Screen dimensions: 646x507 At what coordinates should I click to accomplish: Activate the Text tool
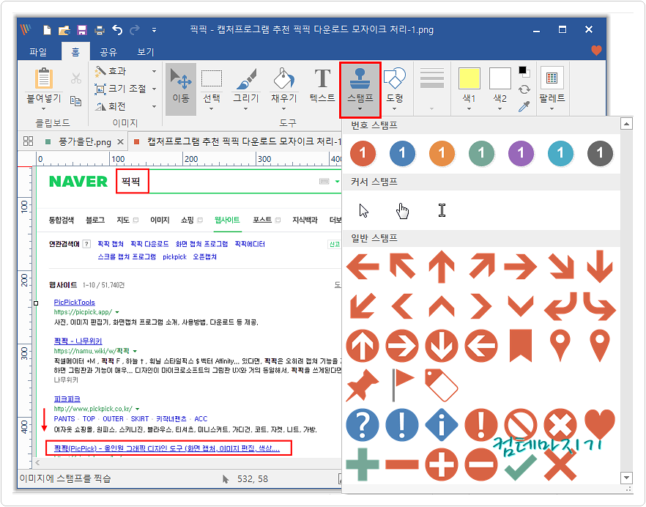[322, 85]
